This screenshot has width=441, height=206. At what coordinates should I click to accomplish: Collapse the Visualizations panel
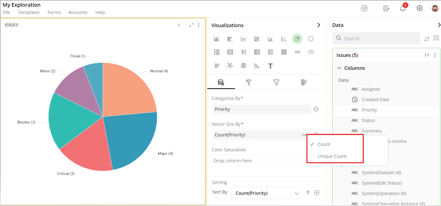click(318, 25)
